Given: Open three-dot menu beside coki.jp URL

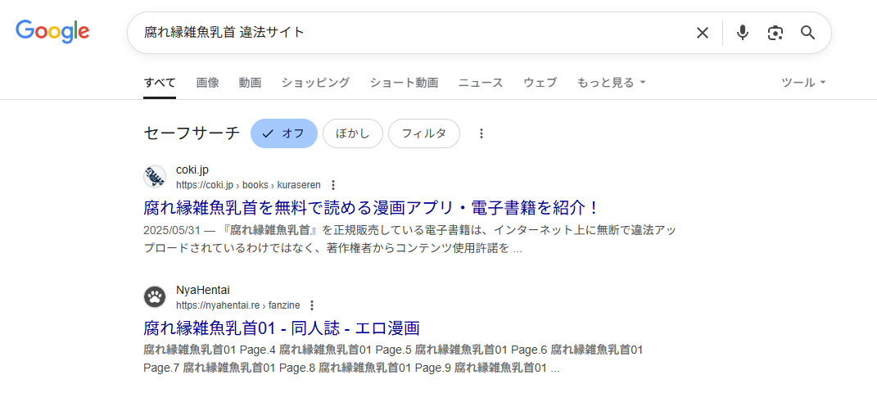Looking at the screenshot, I should [333, 185].
